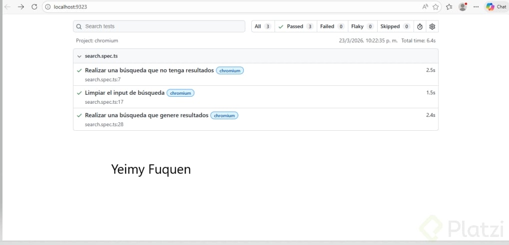The width and height of the screenshot is (509, 245).
Task: Open the favorites list icon
Action: (x=449, y=7)
